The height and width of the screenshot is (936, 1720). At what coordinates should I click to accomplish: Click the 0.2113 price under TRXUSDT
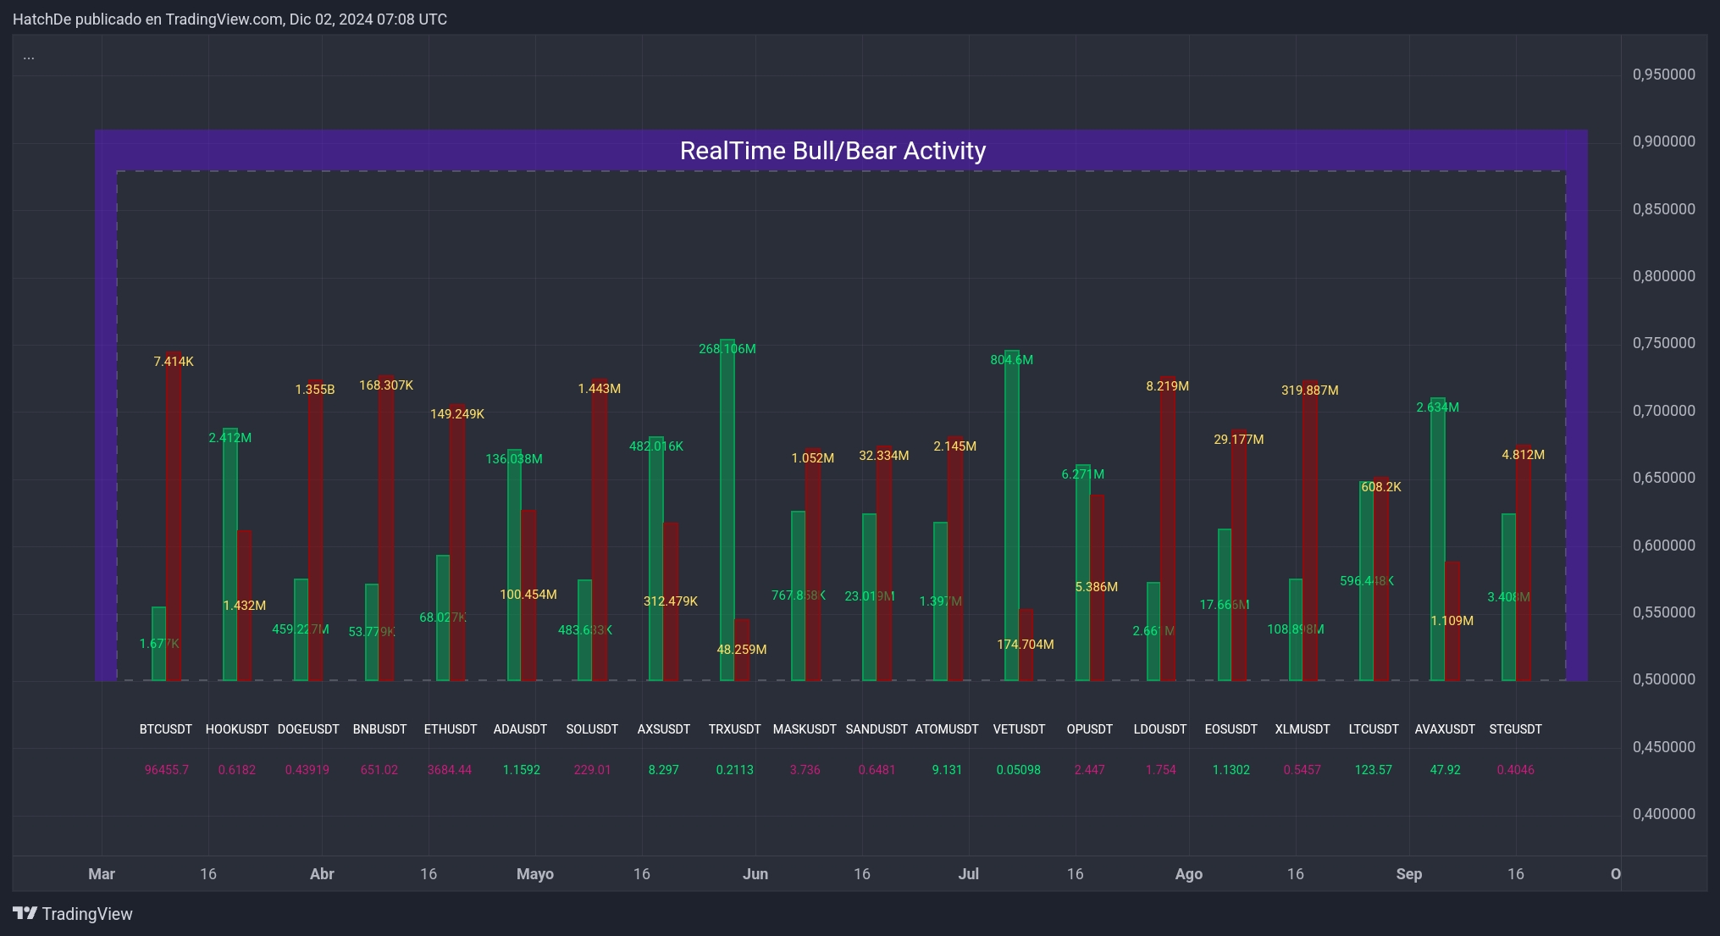733,769
